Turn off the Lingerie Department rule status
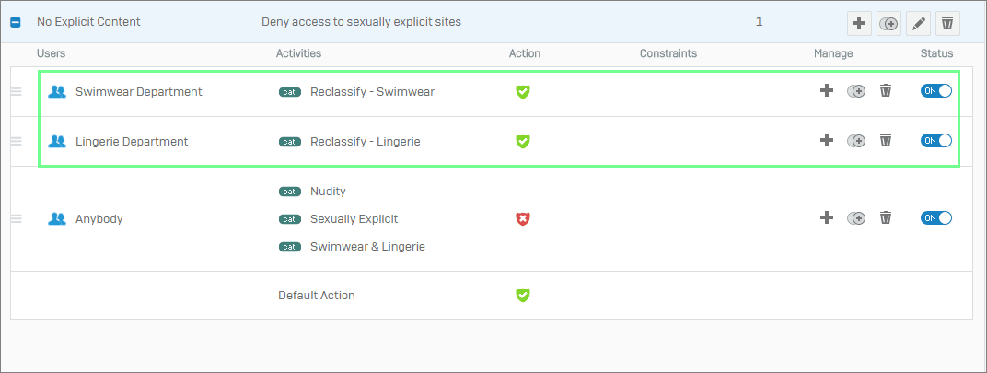987x373 pixels. (x=936, y=141)
